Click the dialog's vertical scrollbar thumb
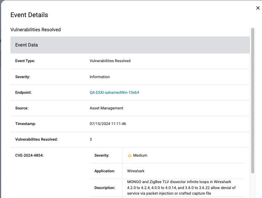Screen dimensions: 262x198 253,100
